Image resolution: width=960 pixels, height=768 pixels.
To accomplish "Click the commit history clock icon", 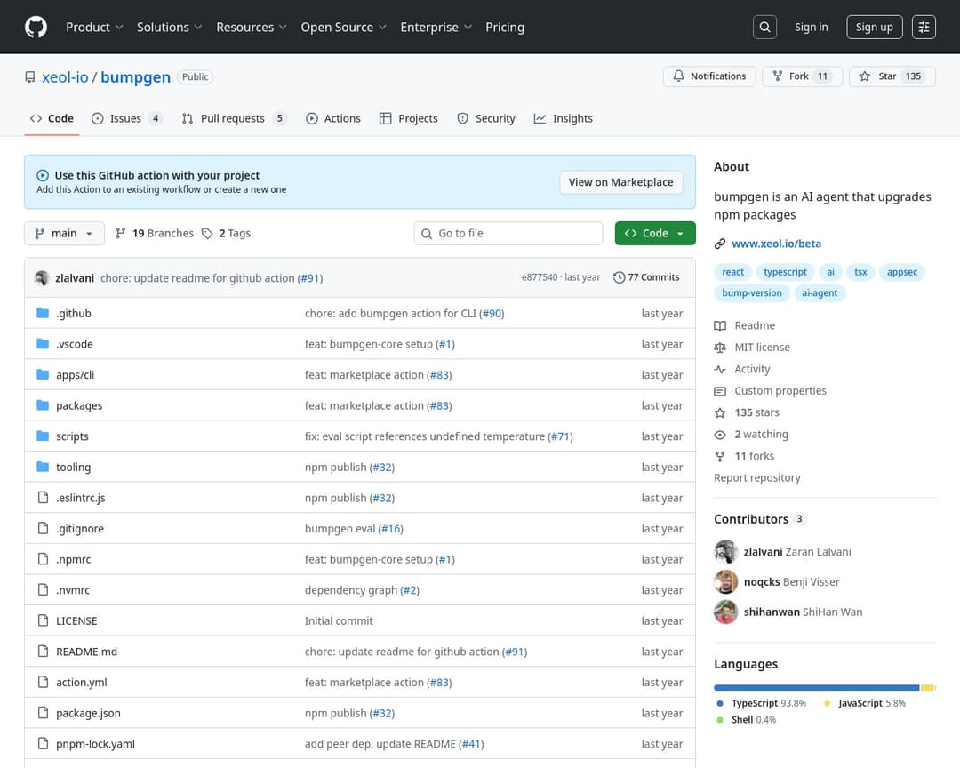I will click(619, 277).
